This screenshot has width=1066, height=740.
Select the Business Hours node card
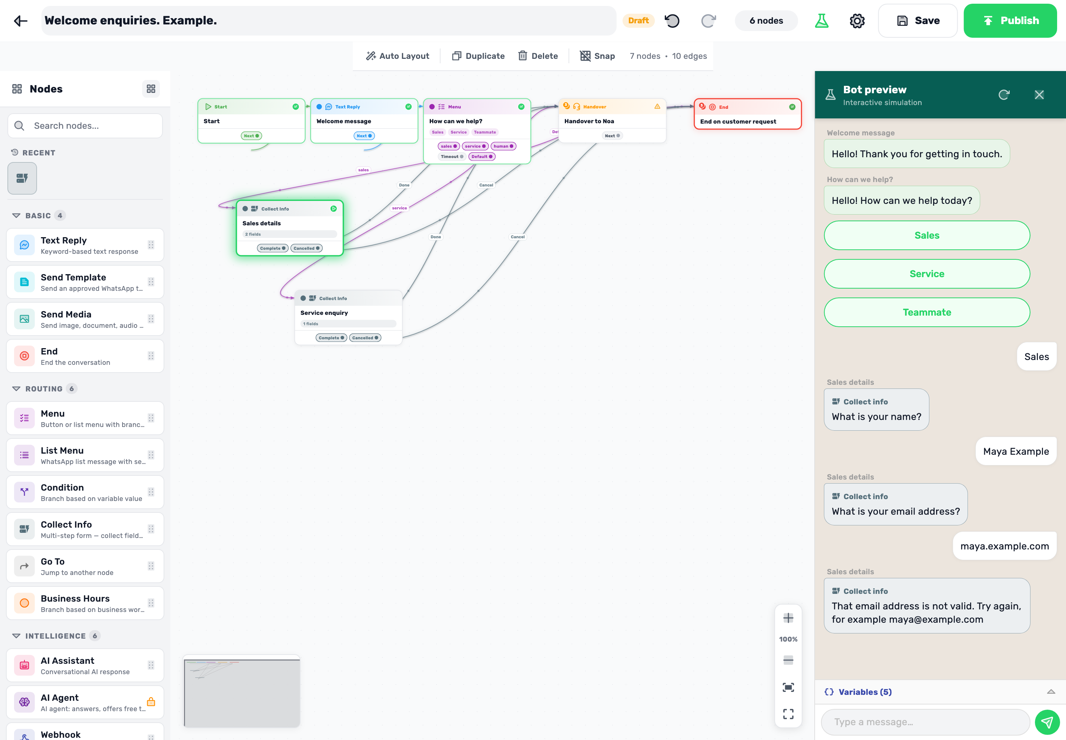pos(85,603)
